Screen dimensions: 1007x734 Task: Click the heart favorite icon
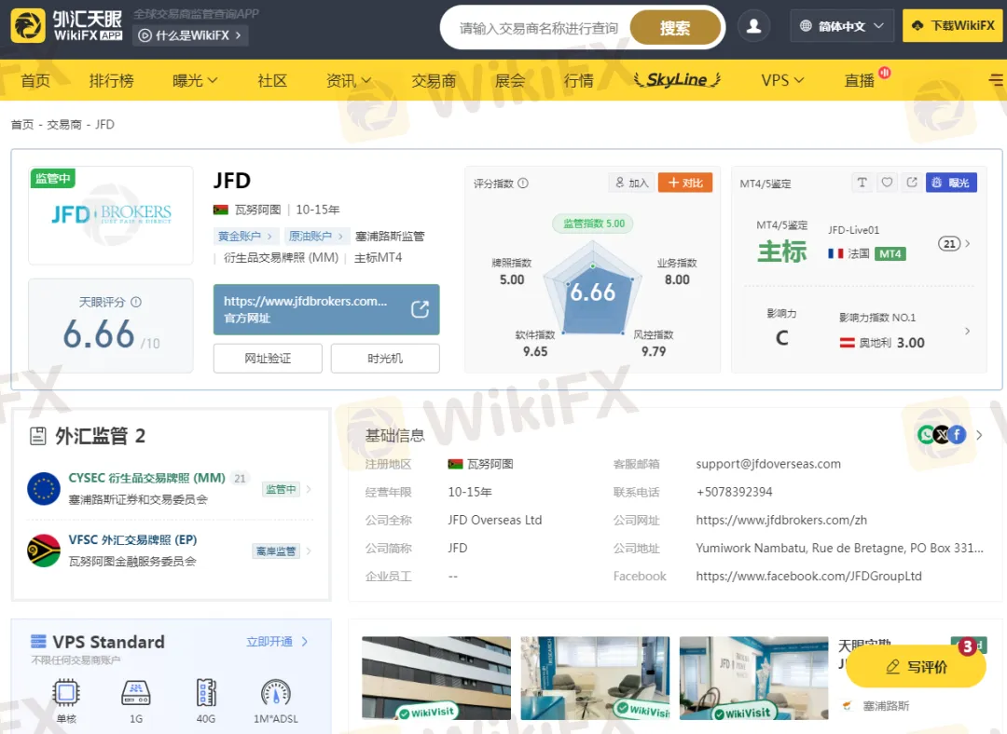tap(887, 183)
